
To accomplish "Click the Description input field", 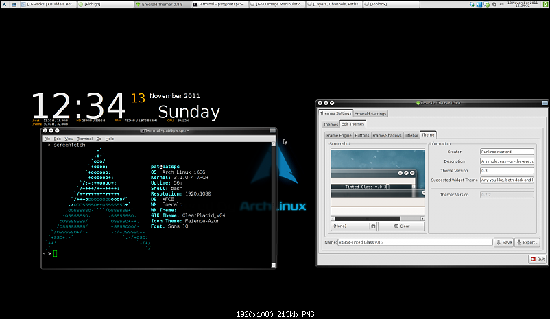I will pos(507,161).
